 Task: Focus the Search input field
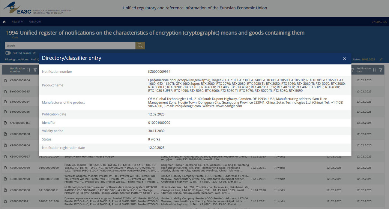70,46
